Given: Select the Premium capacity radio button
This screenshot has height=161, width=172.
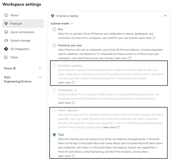Looking at the screenshot, I should click(x=54, y=66).
